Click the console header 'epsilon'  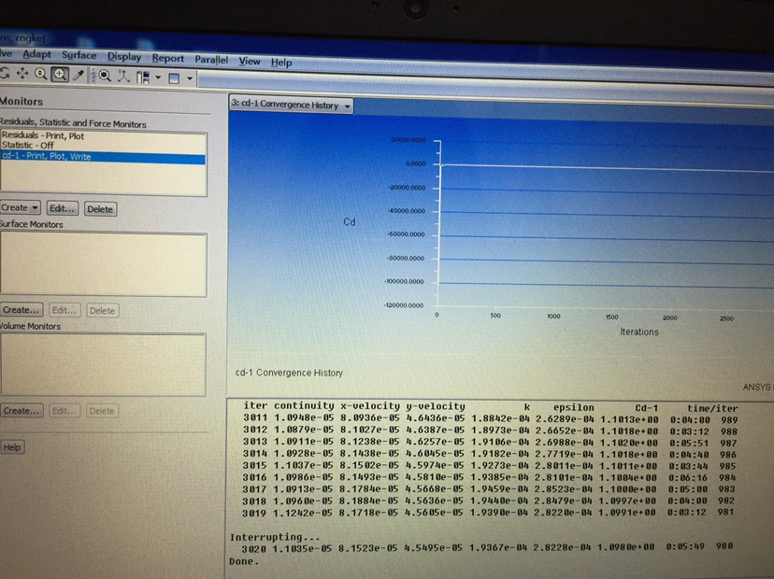[x=574, y=407]
